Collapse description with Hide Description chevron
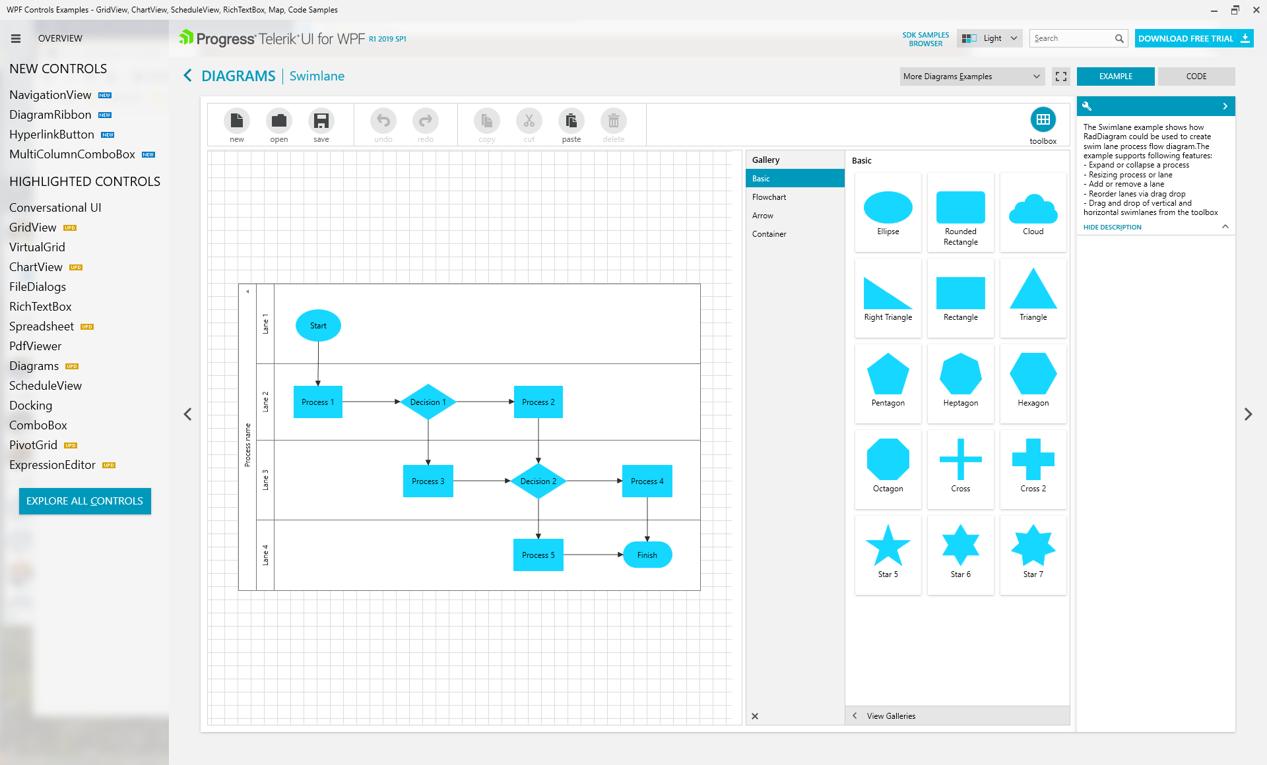This screenshot has width=1267, height=765. (1225, 227)
